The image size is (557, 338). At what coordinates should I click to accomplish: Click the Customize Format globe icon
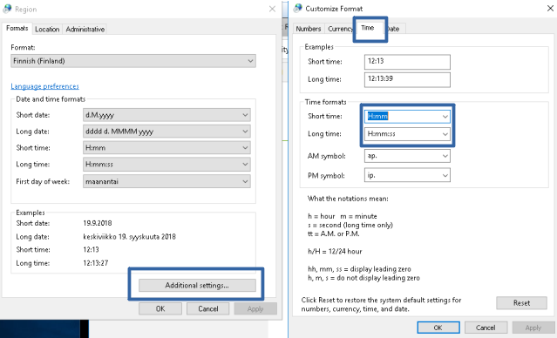click(x=298, y=8)
